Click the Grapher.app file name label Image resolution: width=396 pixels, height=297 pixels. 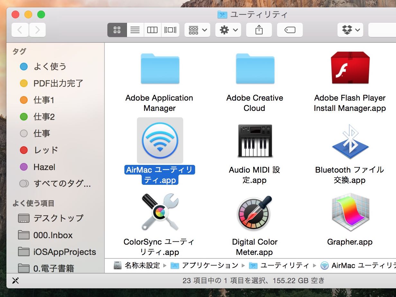[350, 242]
